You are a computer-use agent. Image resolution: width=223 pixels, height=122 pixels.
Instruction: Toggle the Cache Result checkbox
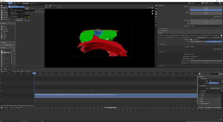[221, 37]
